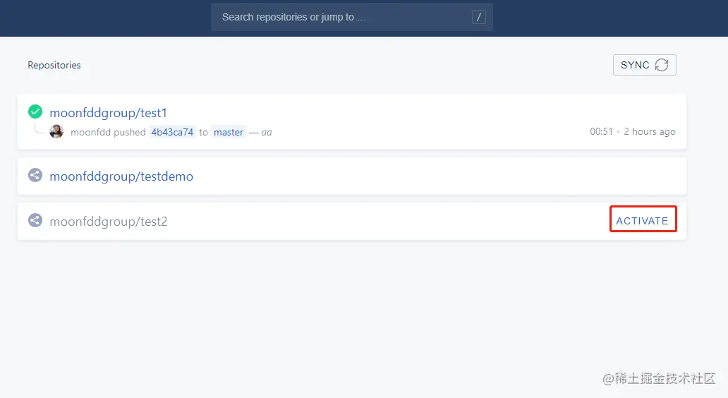Sync the repositories list
728x398 pixels.
click(645, 65)
